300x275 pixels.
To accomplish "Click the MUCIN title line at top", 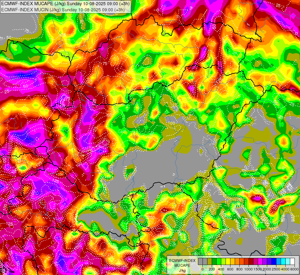I will point(63,10).
